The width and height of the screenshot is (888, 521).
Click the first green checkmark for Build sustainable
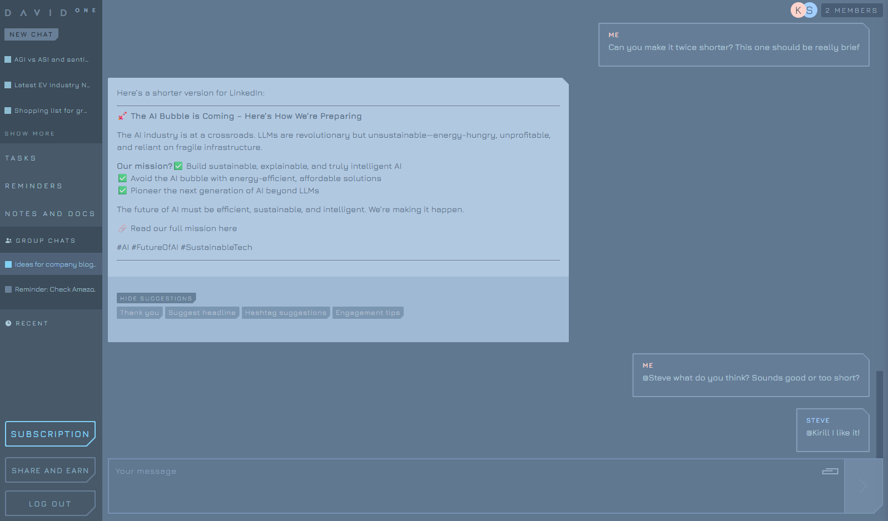pos(178,166)
